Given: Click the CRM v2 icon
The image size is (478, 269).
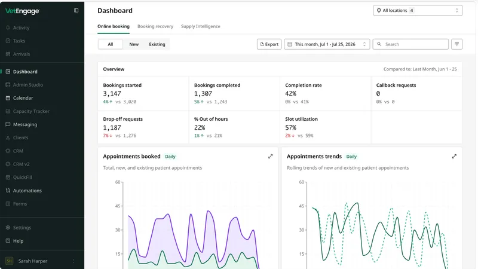Looking at the screenshot, I should (8, 164).
